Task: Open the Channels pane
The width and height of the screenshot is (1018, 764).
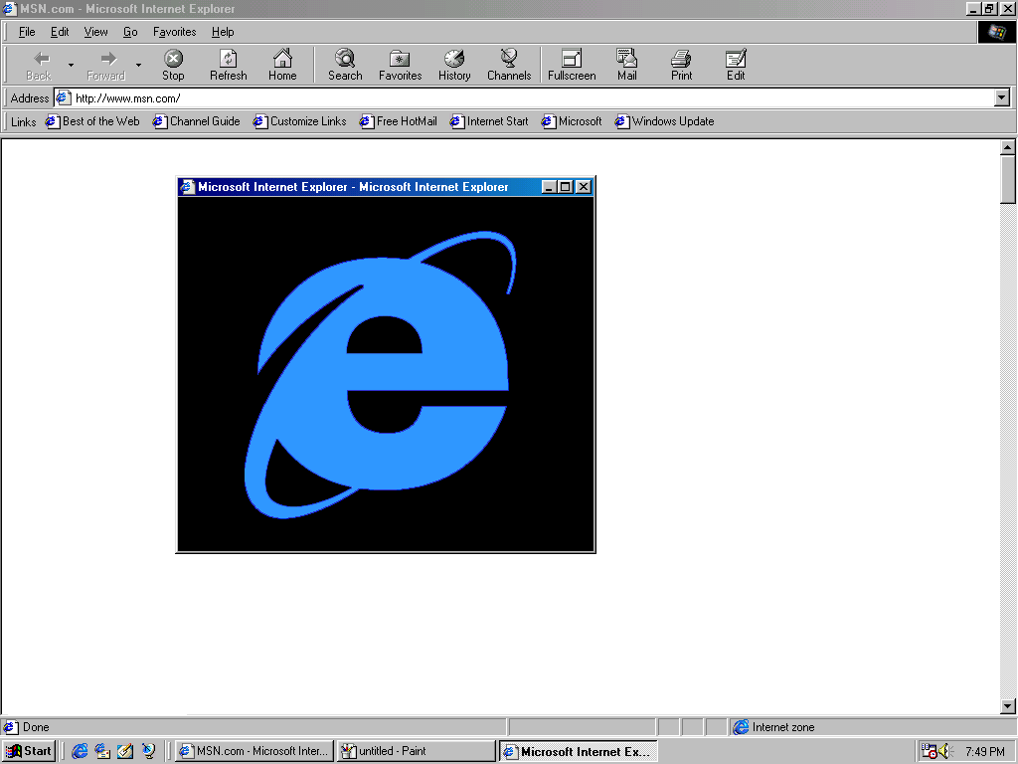Action: point(509,65)
